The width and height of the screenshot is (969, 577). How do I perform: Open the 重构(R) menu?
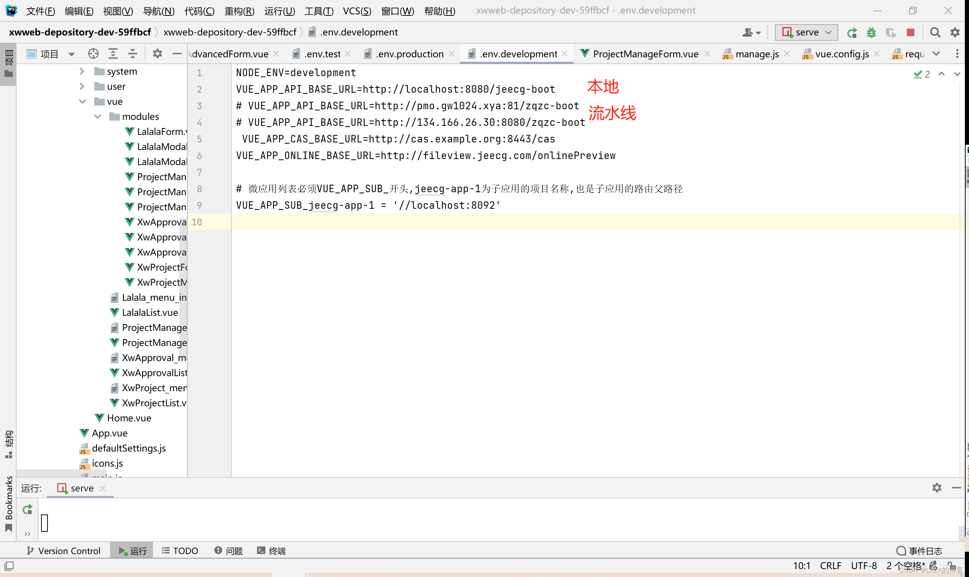pos(239,11)
